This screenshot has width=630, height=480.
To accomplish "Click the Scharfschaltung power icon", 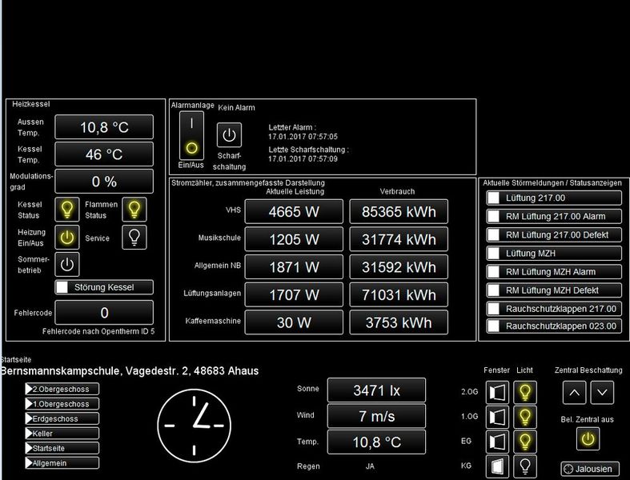I will coord(229,135).
